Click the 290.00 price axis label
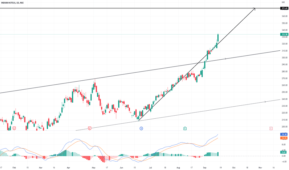This screenshot has width=289, height=170. click(x=285, y=65)
